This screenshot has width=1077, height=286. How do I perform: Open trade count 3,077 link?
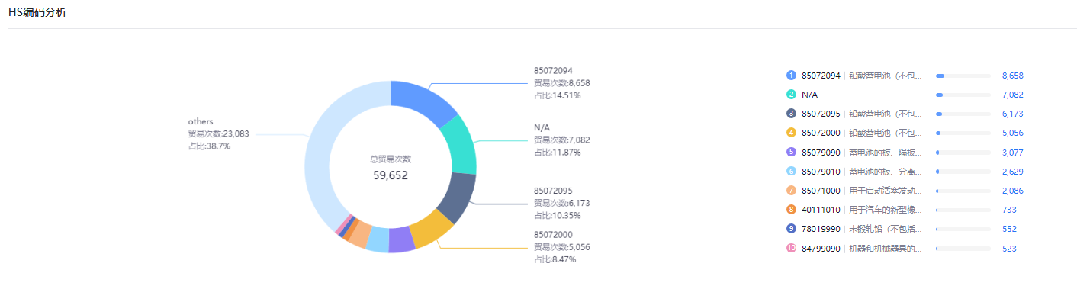point(1012,152)
